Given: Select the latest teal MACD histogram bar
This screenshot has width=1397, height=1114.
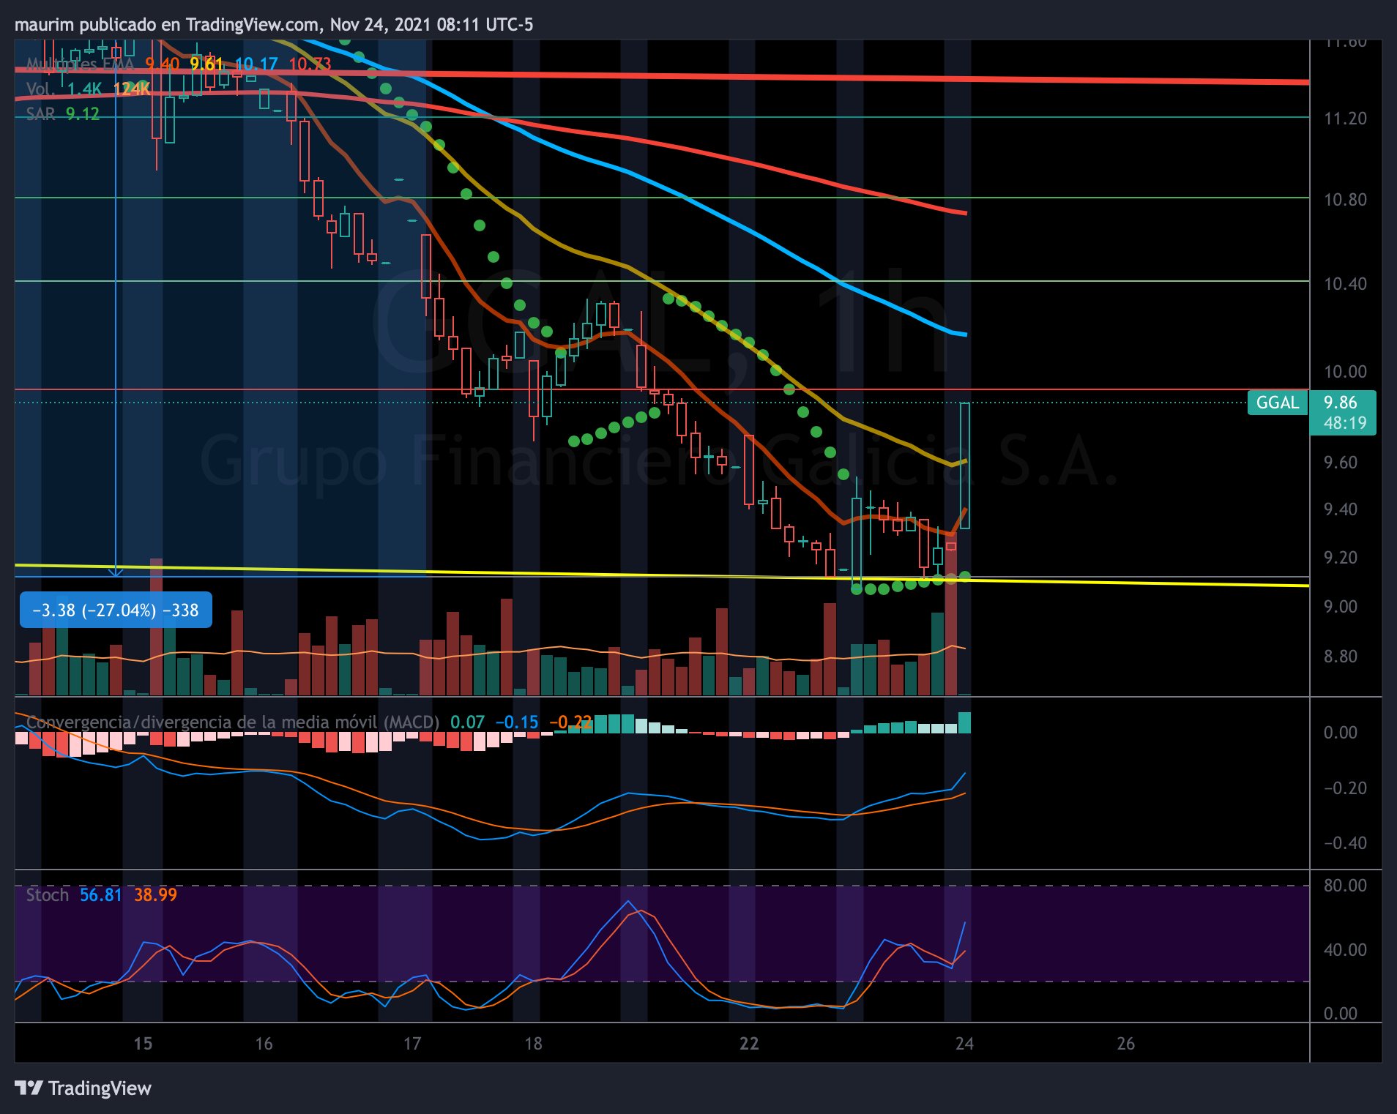Looking at the screenshot, I should pyautogui.click(x=965, y=722).
